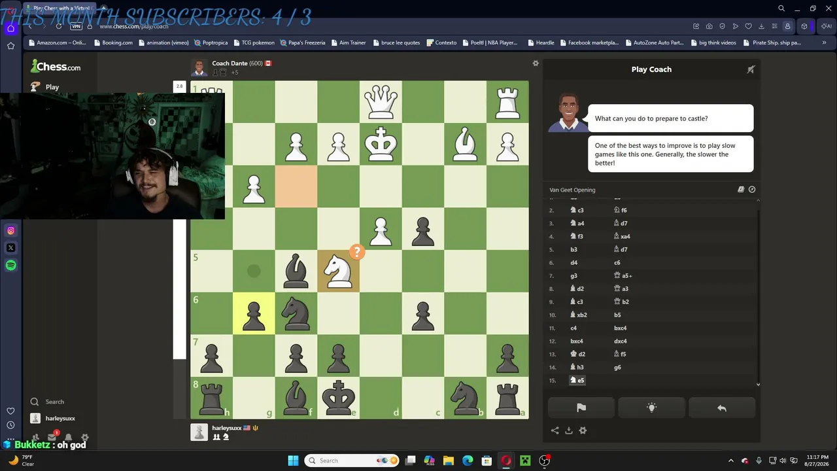This screenshot has width=837, height=471.
Task: Open bookmarks star in the browser sidebar
Action: pos(10,46)
